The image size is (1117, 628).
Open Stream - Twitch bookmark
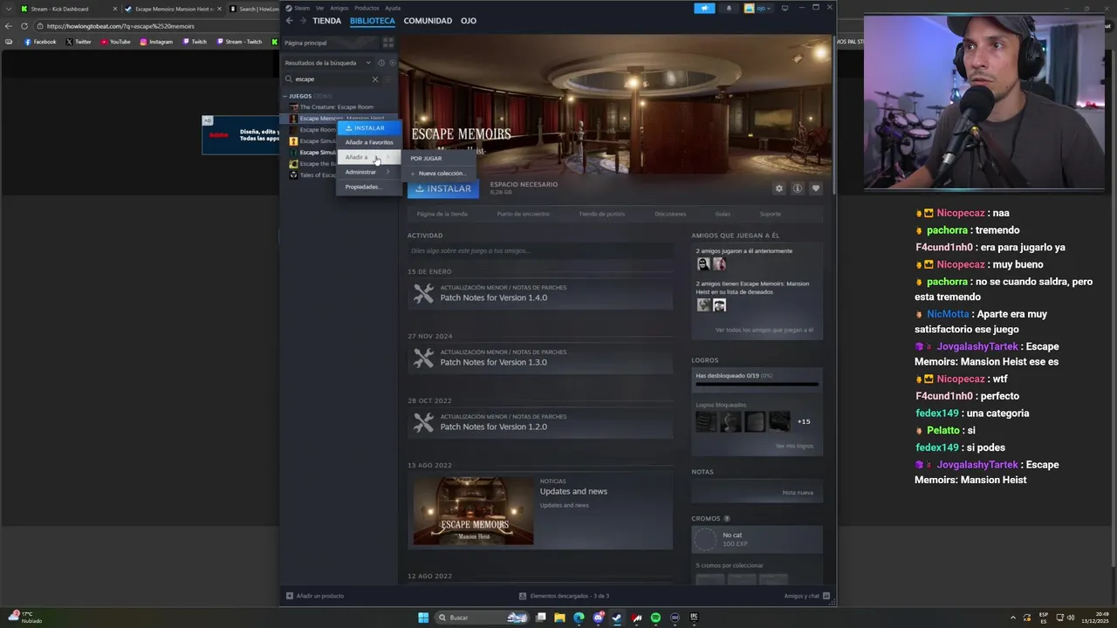click(x=239, y=42)
